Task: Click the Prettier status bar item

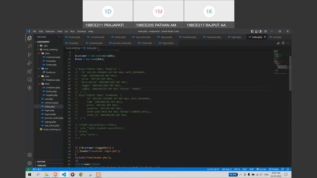Action: [273, 169]
